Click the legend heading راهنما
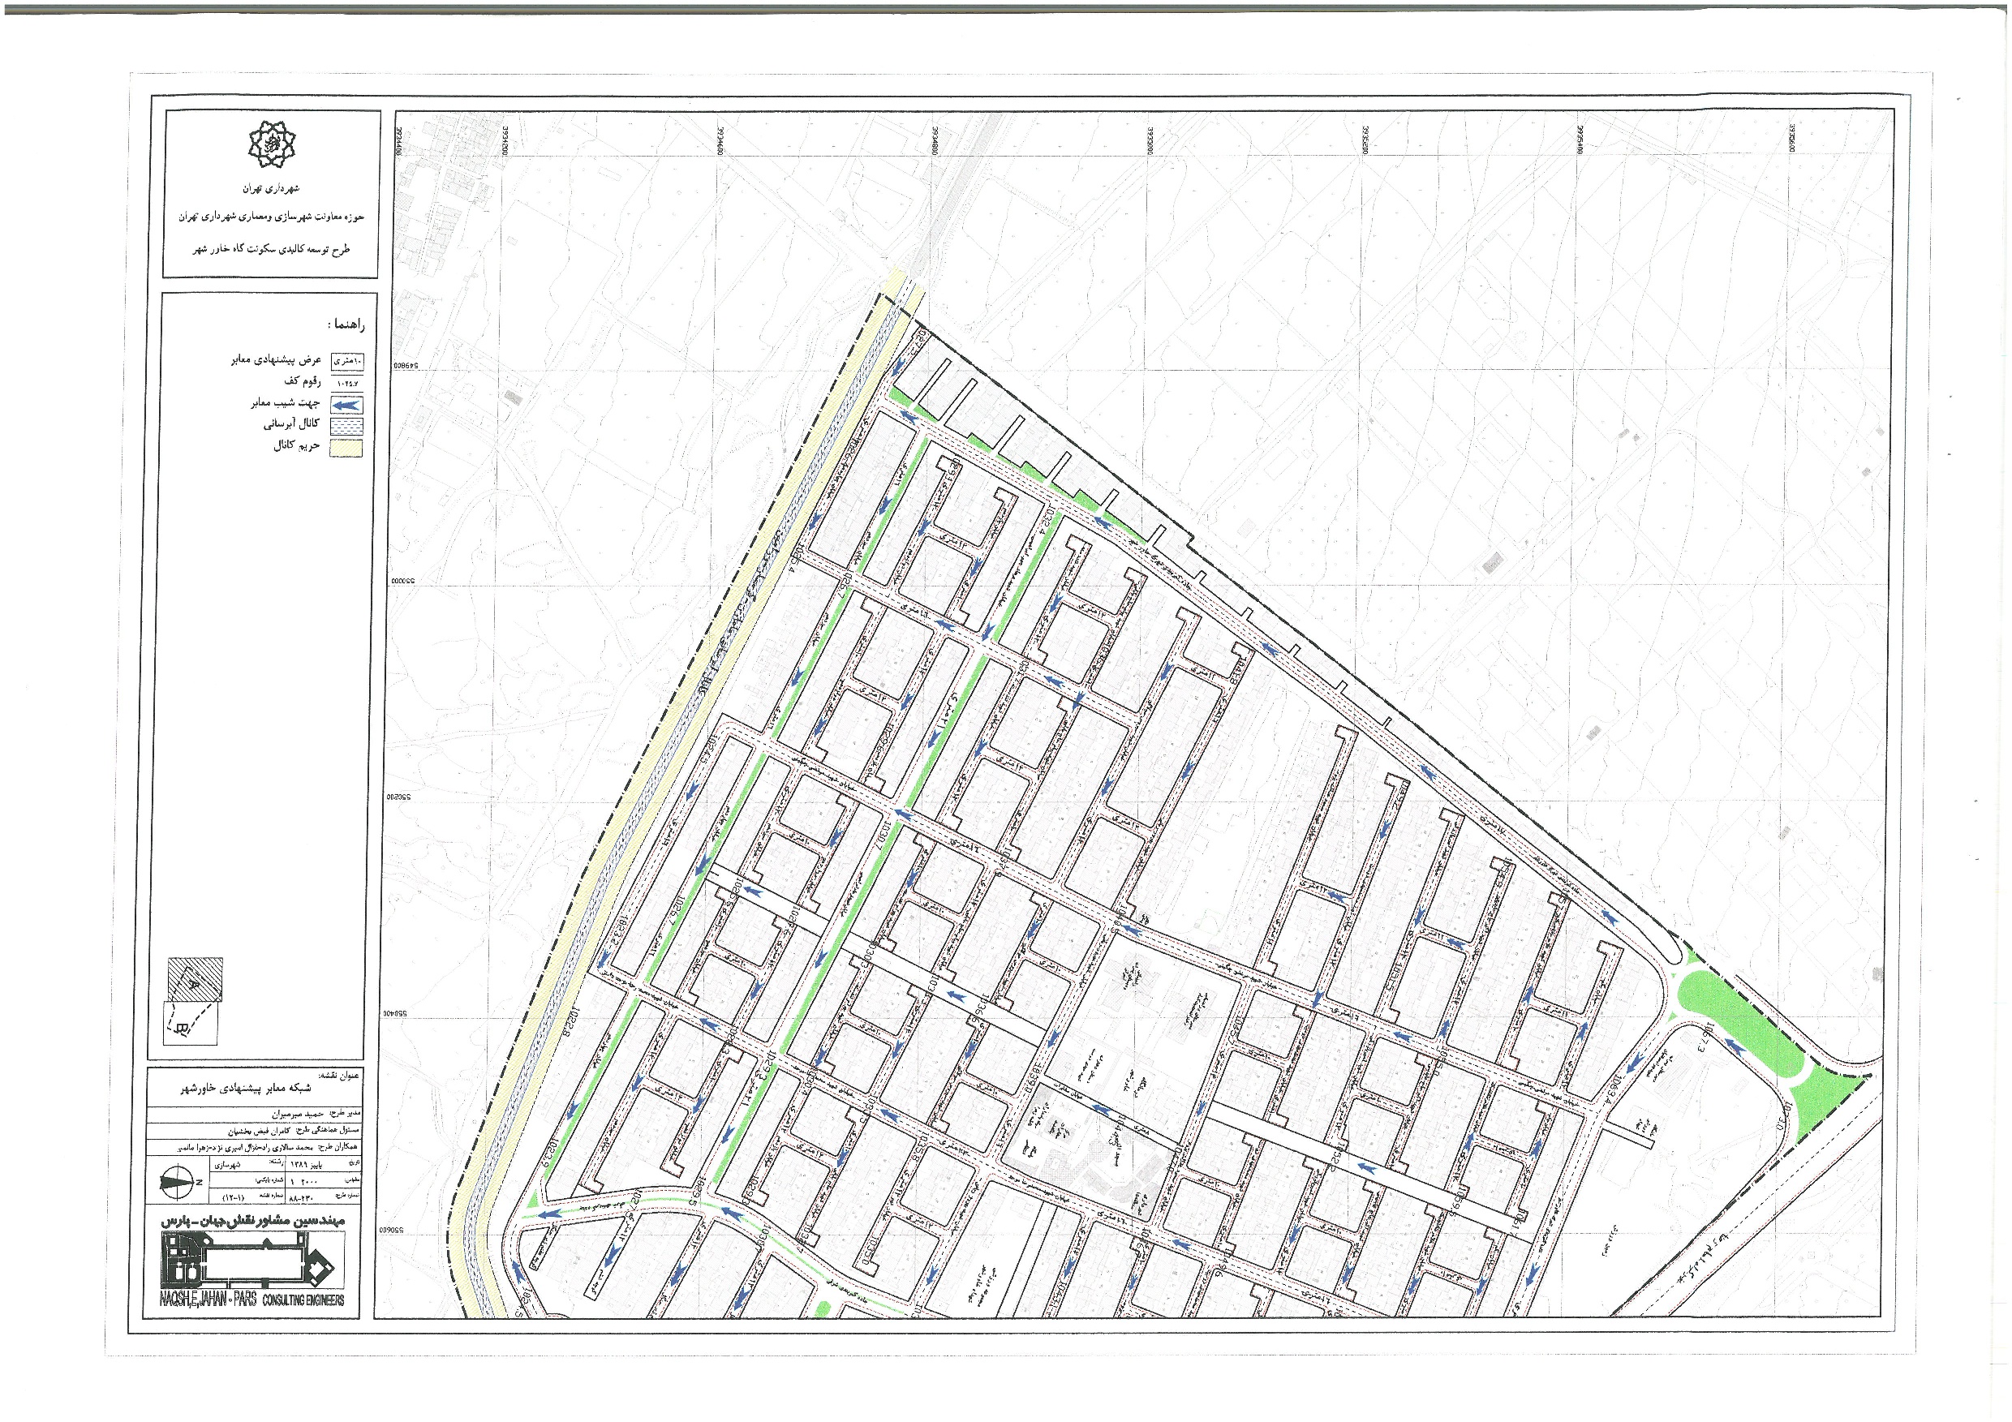The image size is (2012, 1422). (x=346, y=324)
